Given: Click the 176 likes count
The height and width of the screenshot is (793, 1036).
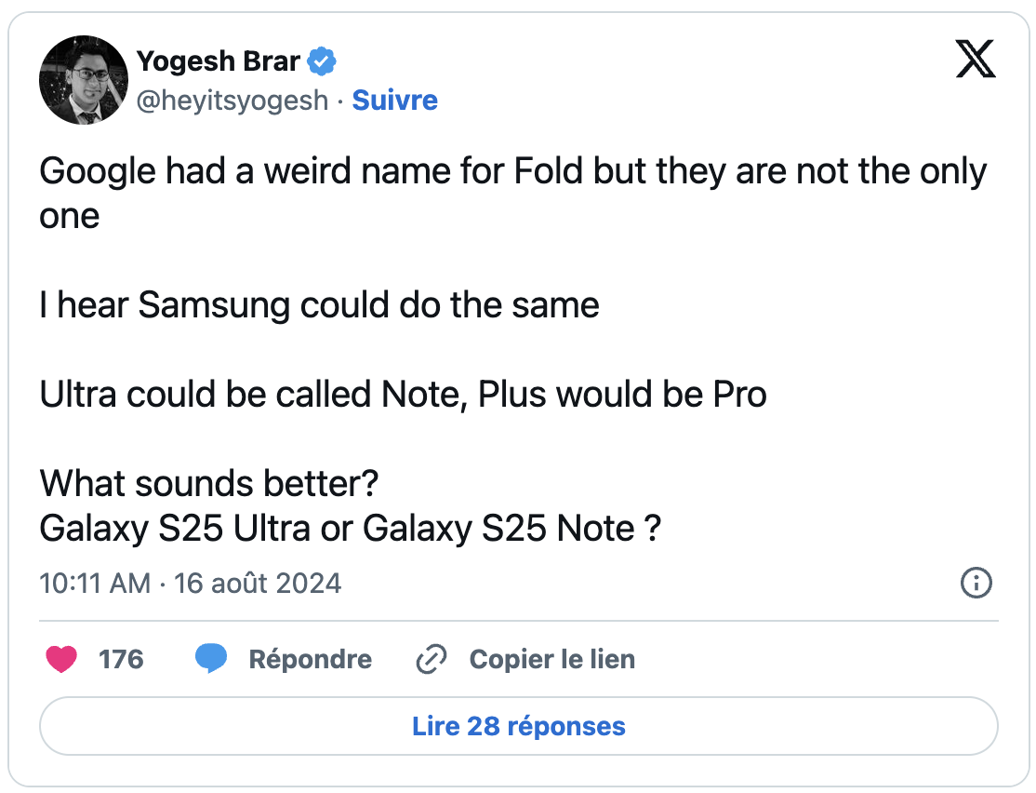Looking at the screenshot, I should click(121, 659).
